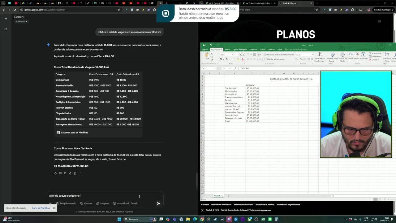Open Estilos de Célula menu
The width and height of the screenshot is (396, 223).
pos(343,57)
